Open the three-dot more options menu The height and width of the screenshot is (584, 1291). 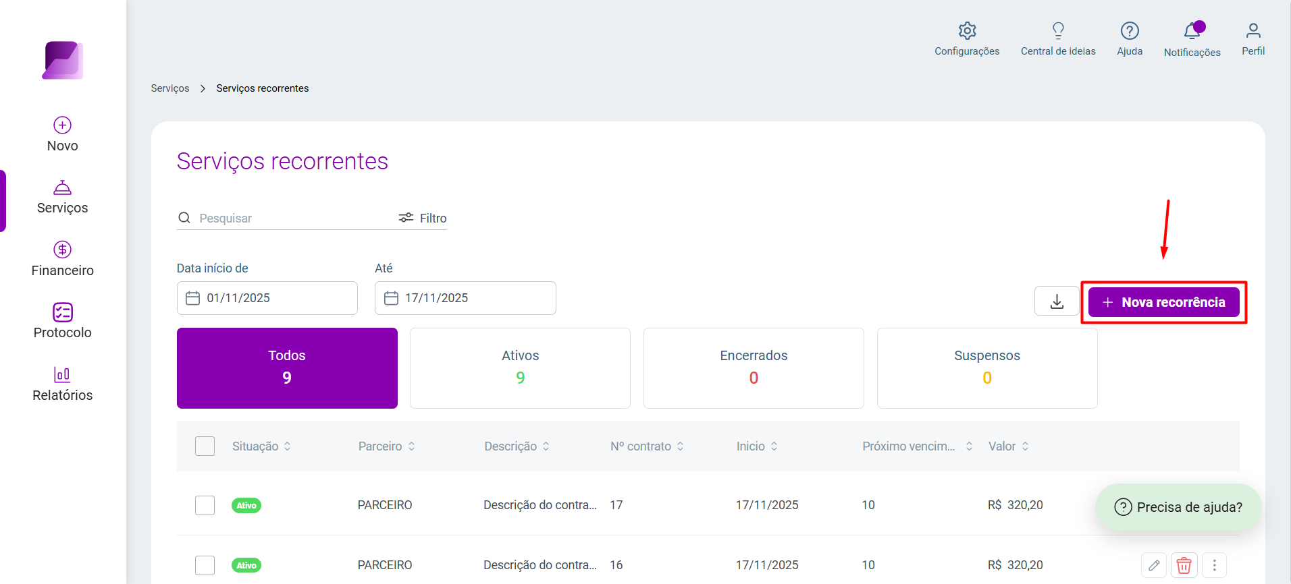point(1215,565)
